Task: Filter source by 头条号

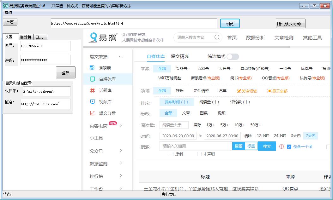Action: tap(181, 69)
